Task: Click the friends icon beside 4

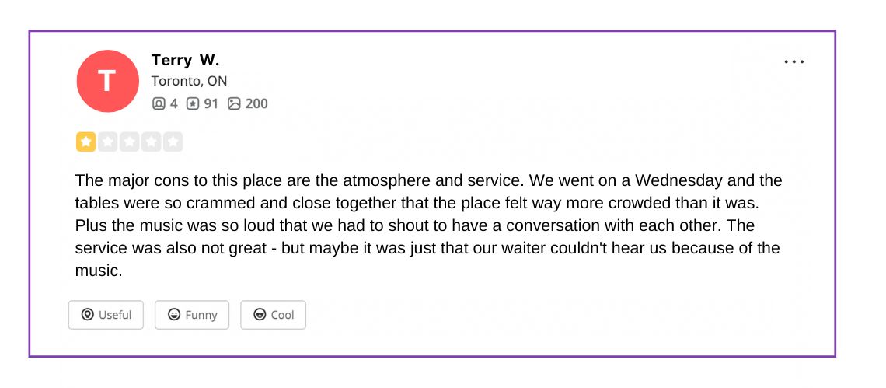Action: [159, 103]
